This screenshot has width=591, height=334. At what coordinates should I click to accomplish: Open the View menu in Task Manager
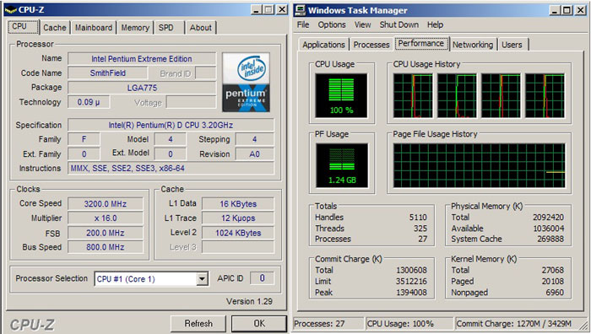click(x=362, y=24)
